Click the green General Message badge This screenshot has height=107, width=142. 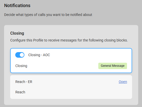[x=113, y=66]
